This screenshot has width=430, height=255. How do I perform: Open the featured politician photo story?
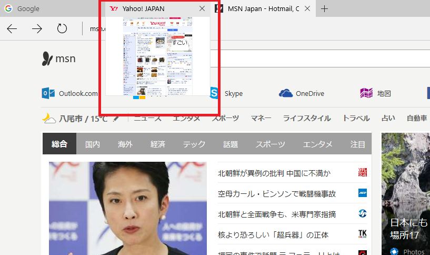128,208
